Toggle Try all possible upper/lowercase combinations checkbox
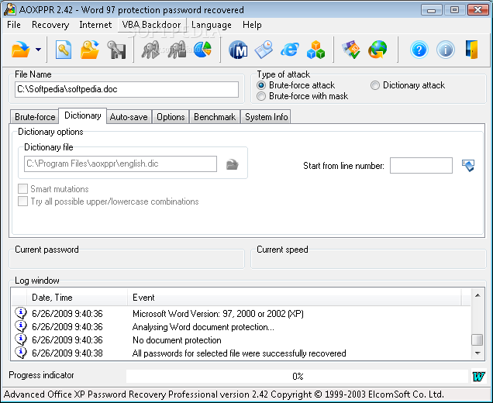 point(22,201)
